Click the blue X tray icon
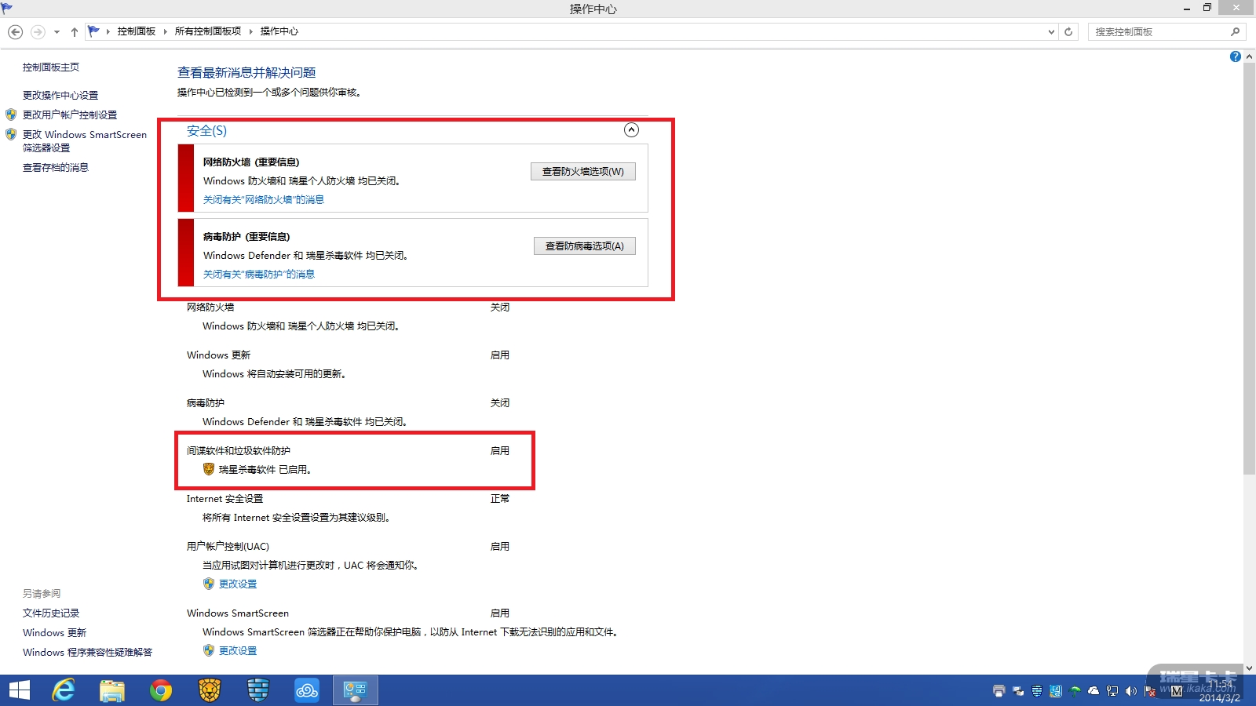 point(1056,691)
